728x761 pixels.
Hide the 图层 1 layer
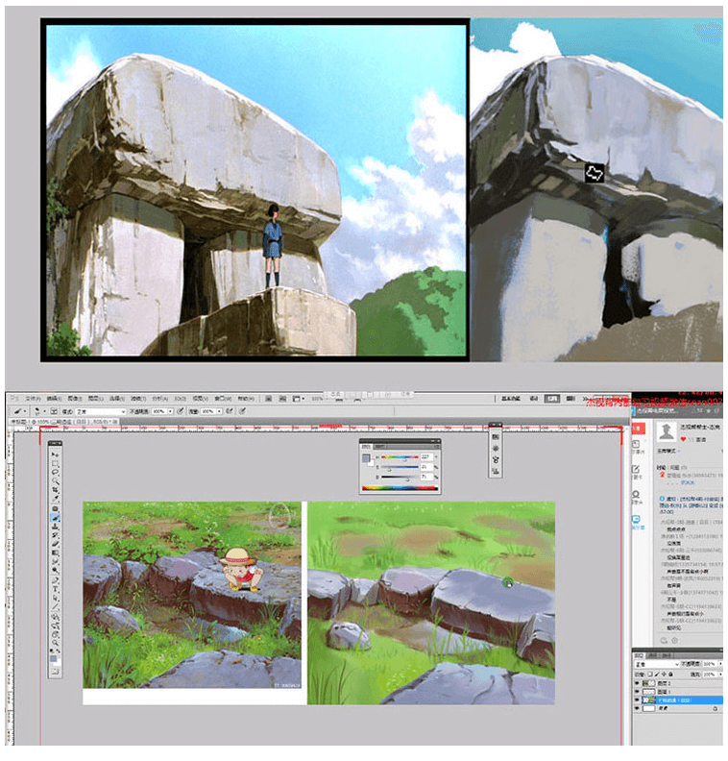637,692
